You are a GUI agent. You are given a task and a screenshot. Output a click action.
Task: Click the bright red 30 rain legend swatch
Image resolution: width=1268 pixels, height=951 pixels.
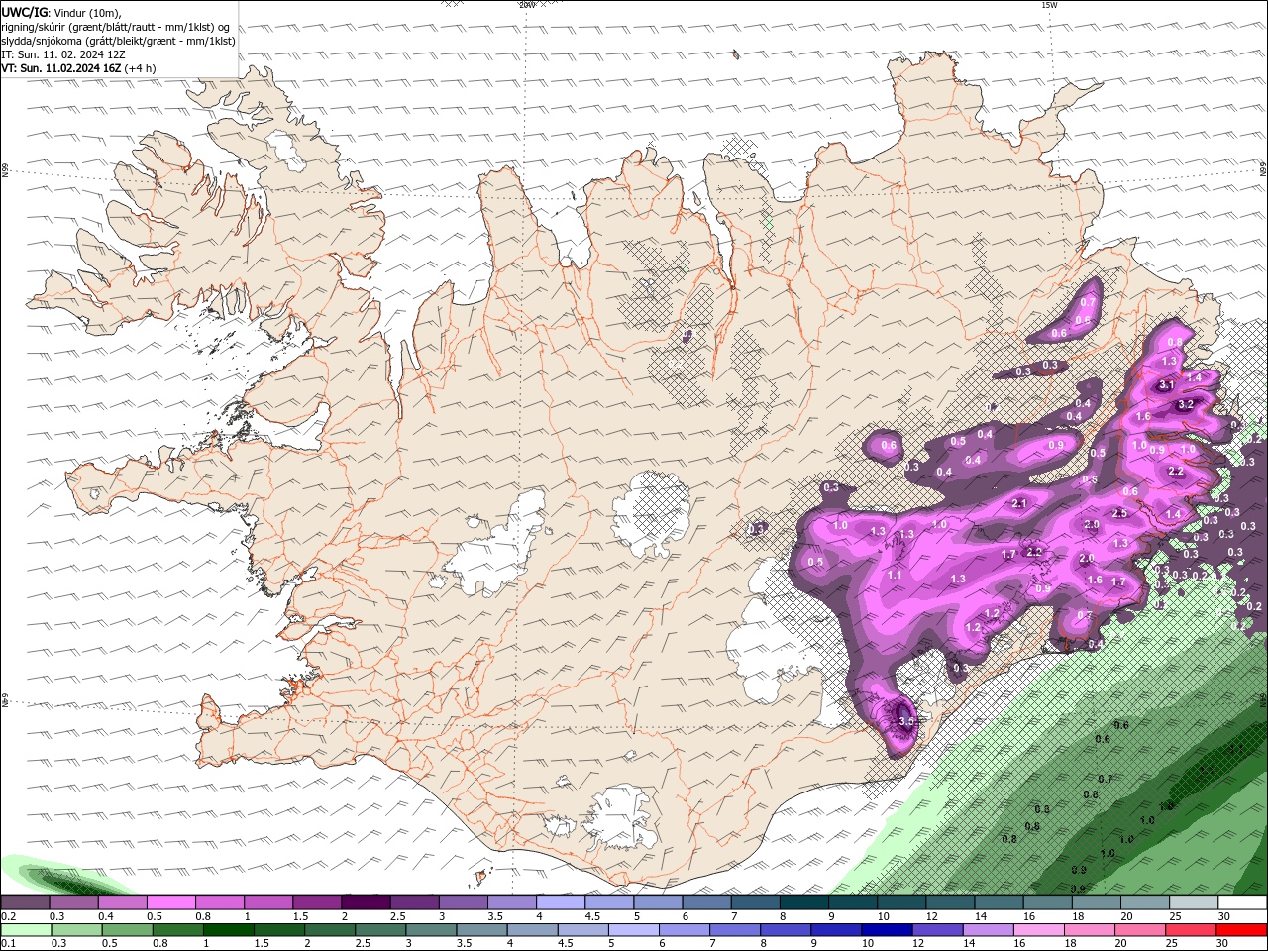pyautogui.click(x=1242, y=929)
